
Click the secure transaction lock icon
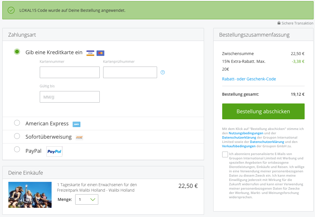[279, 23]
